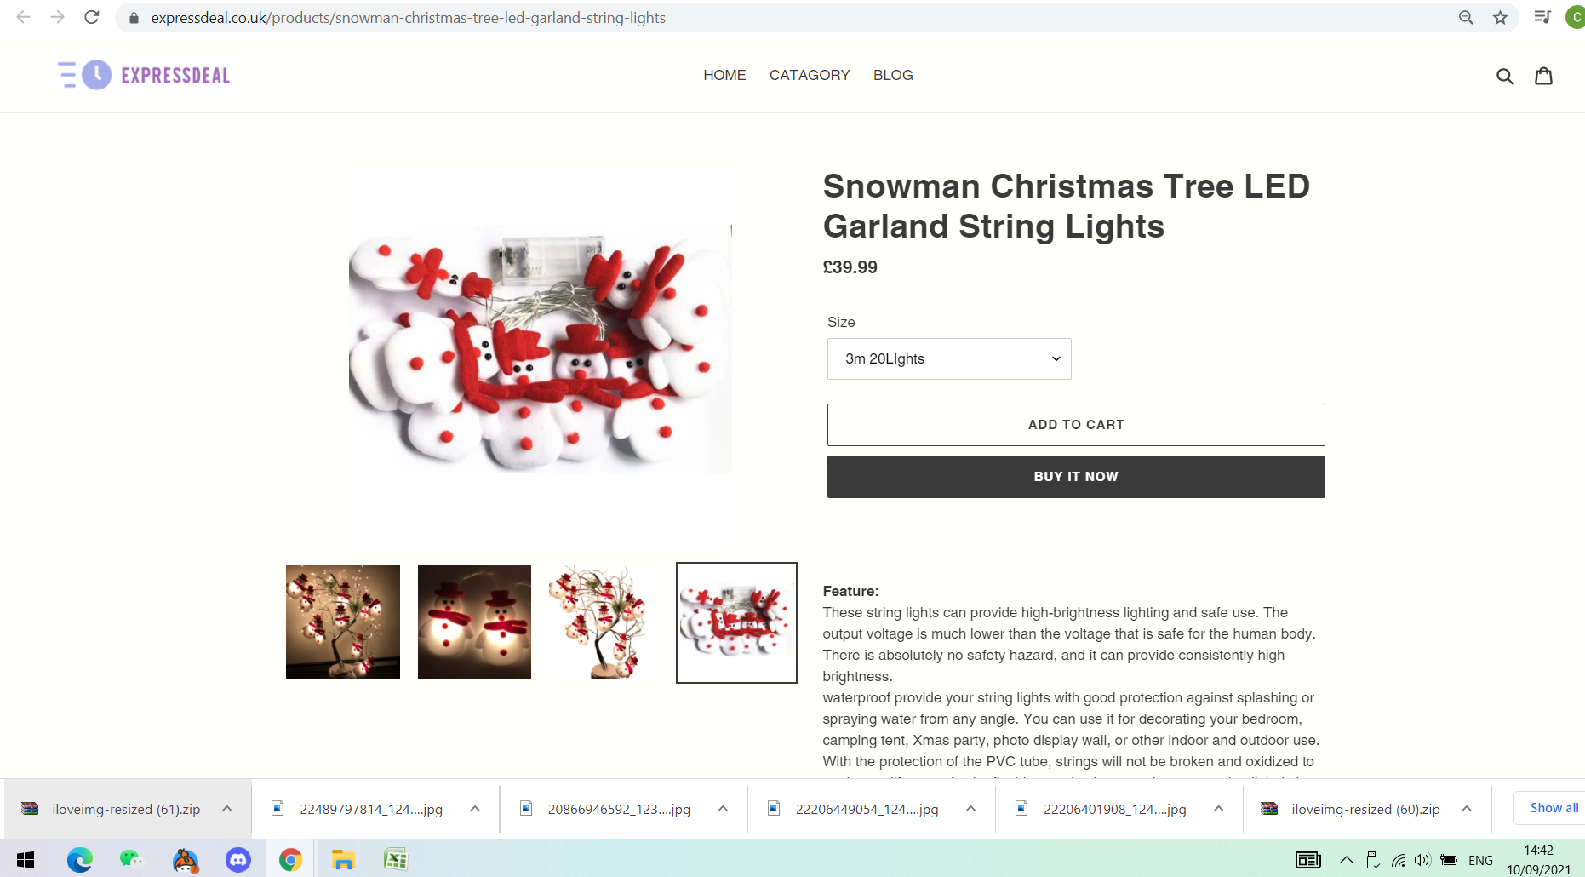Click the BUY IT NOW button
1585x877 pixels.
click(x=1076, y=477)
